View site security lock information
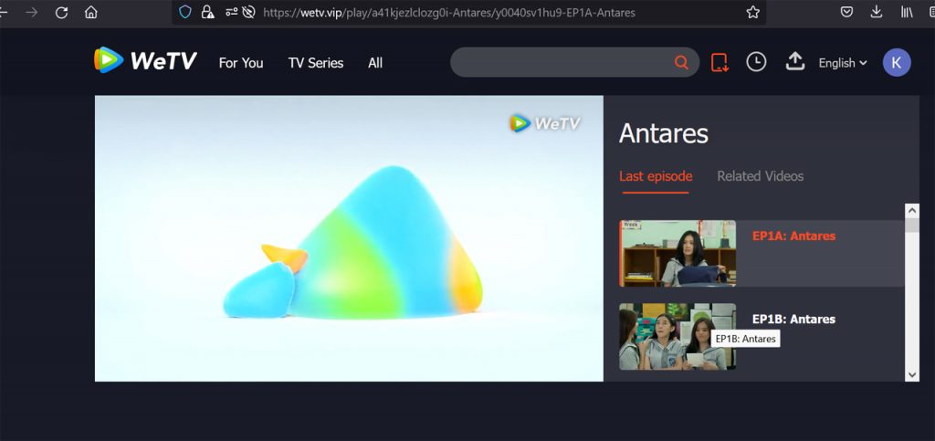 (207, 12)
